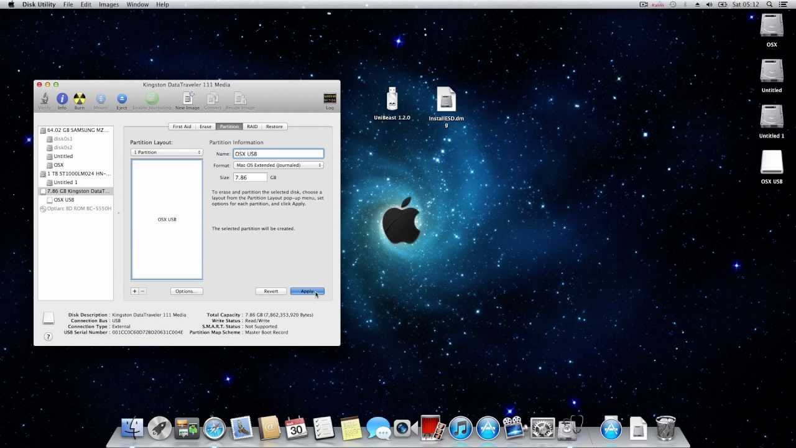
Task: Select the OSX drive on the desktop
Action: pos(772,30)
